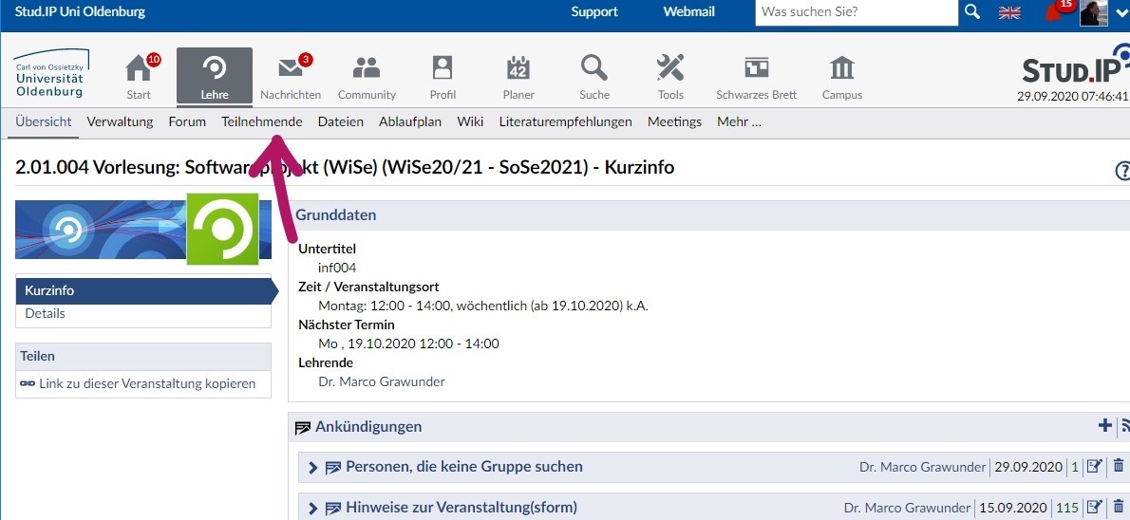
Task: Edit the 'Hinweise zur Veranstaltung(sform)' announcement
Action: coord(1094,507)
